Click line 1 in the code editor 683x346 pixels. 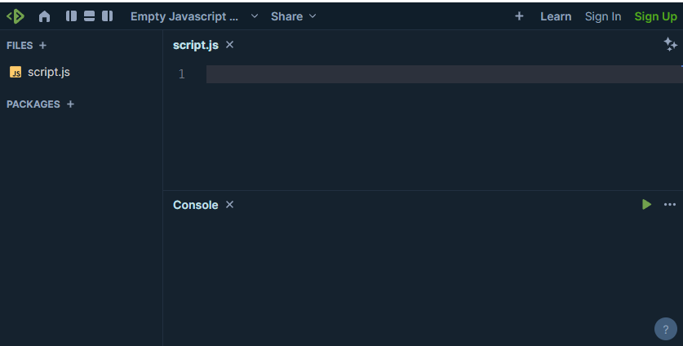pyautogui.click(x=441, y=74)
